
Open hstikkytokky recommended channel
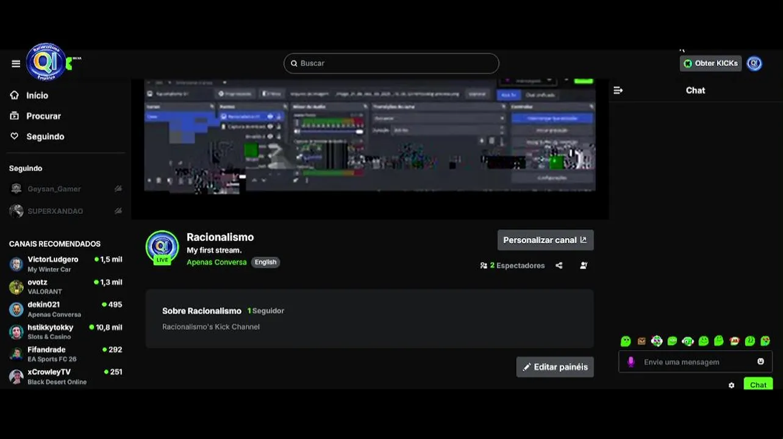(x=66, y=332)
